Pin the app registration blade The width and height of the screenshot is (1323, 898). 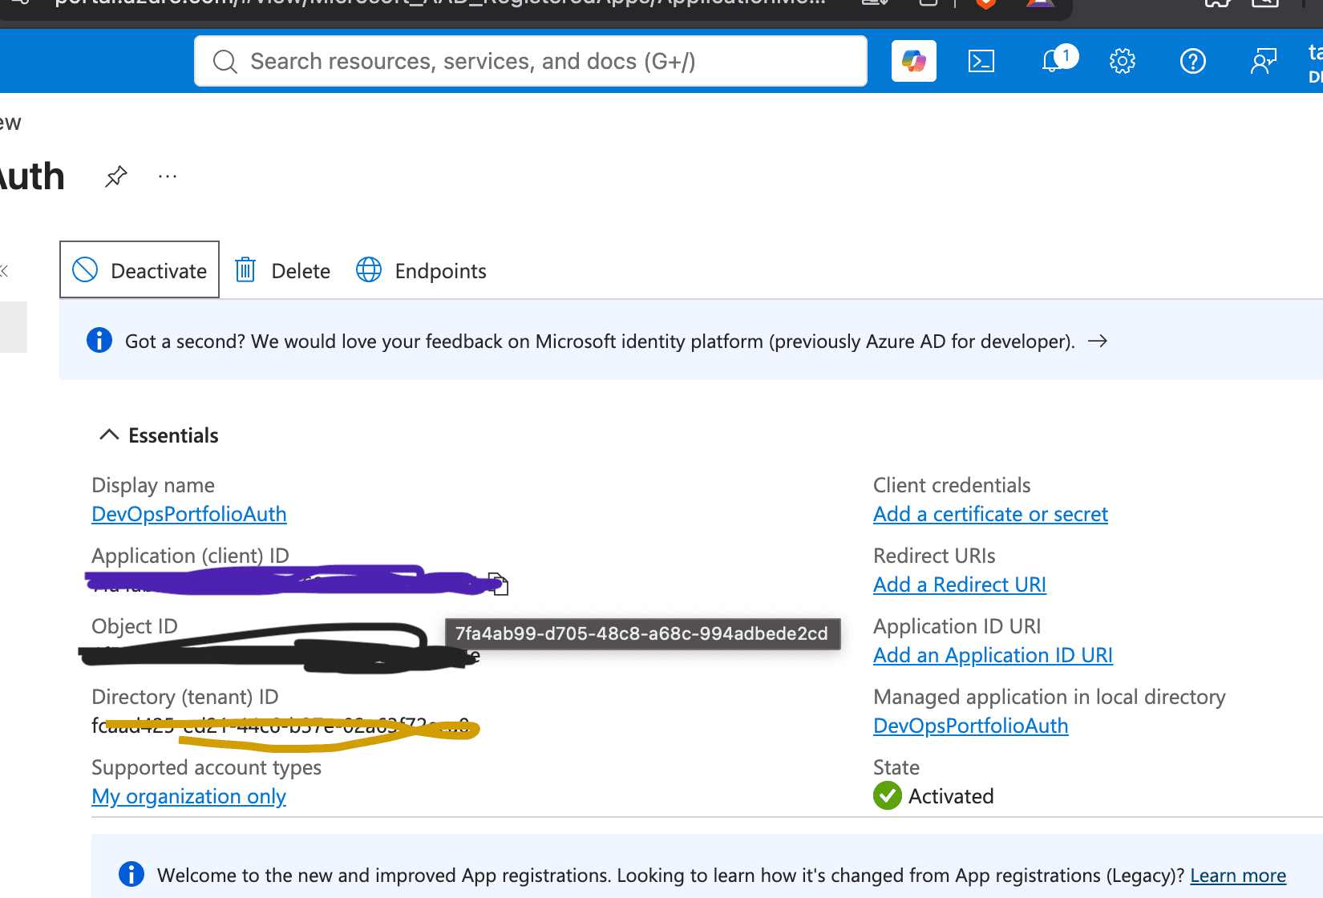tap(116, 176)
